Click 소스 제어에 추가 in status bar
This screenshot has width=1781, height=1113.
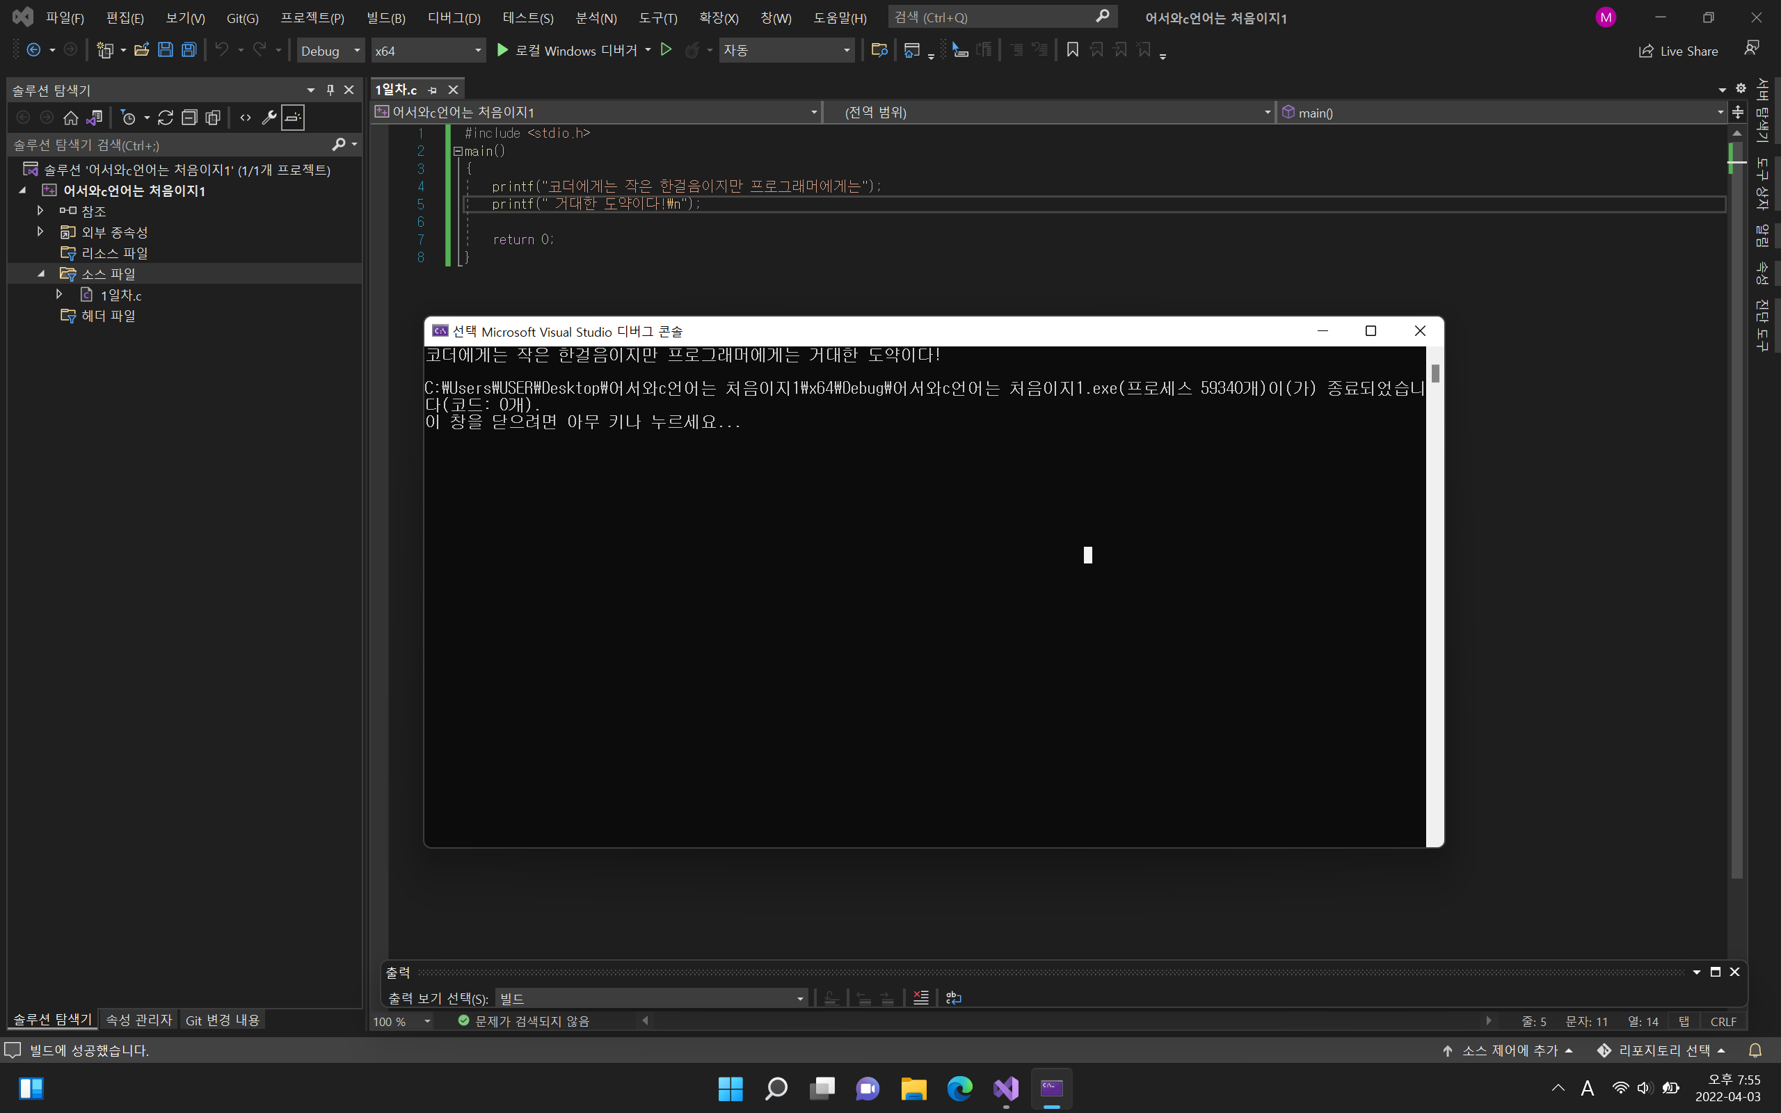(1507, 1050)
